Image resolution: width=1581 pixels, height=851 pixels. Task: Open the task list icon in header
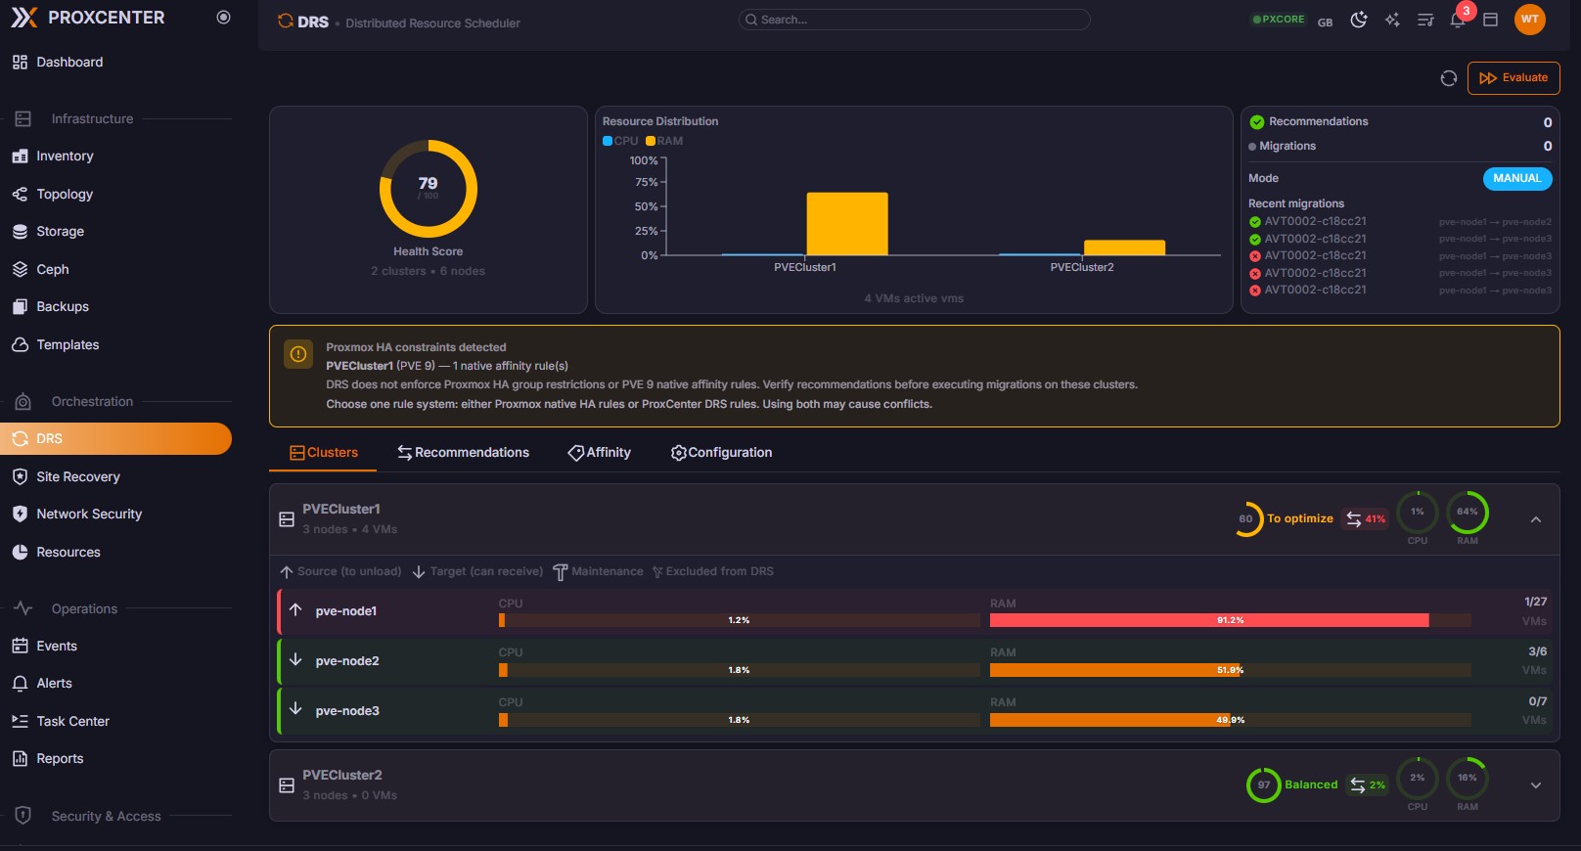pyautogui.click(x=1425, y=21)
